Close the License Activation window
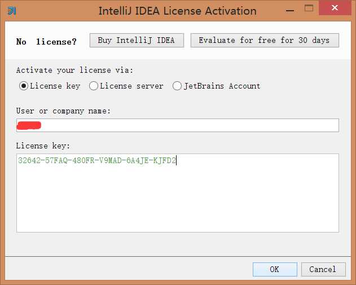 (x=335, y=7)
